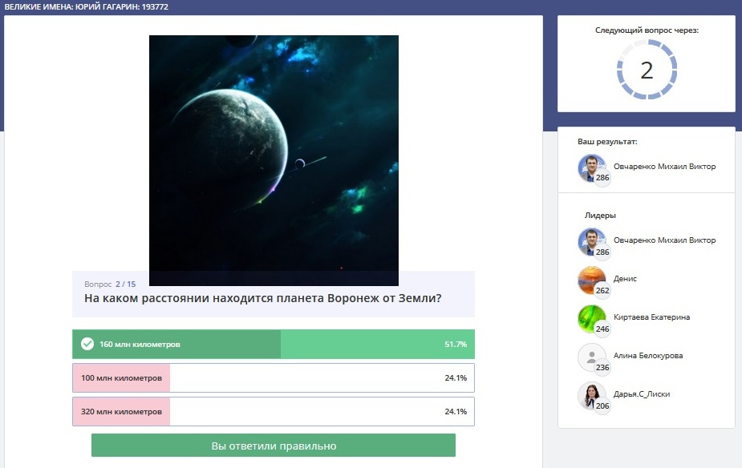This screenshot has width=742, height=468.
Task: Click the 262 score badge next to Денис
Action: tap(602, 290)
